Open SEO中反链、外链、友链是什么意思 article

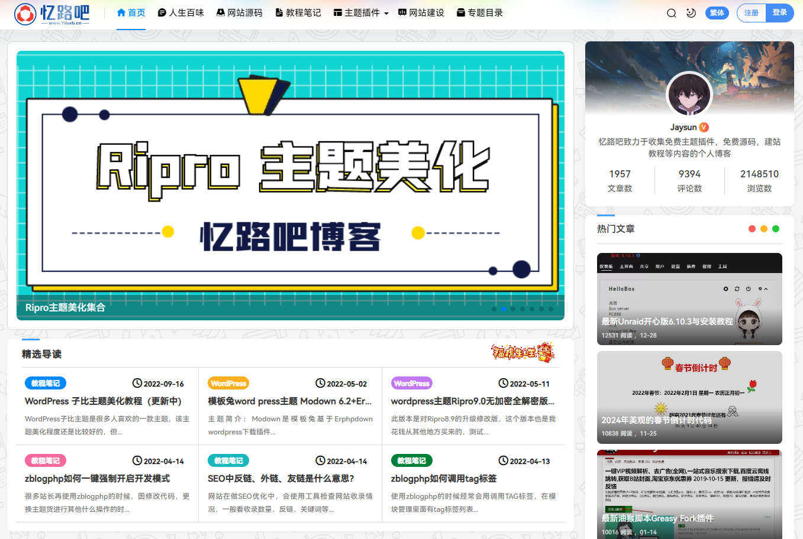281,478
